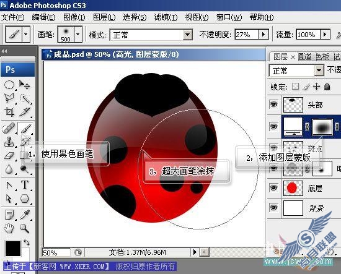Select the Eyedropper tool

tap(25, 215)
